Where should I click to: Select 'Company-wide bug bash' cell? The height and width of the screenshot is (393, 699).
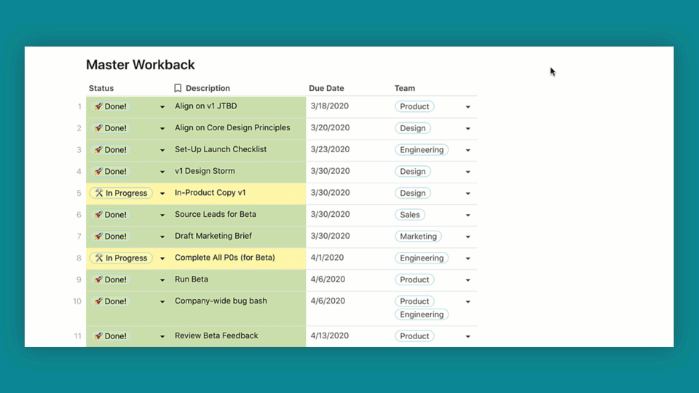[x=239, y=309]
